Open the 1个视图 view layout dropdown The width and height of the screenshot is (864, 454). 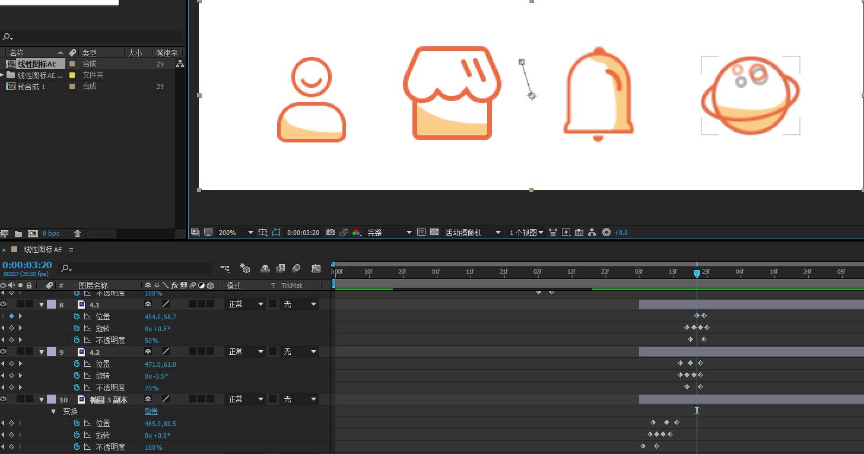coord(526,233)
